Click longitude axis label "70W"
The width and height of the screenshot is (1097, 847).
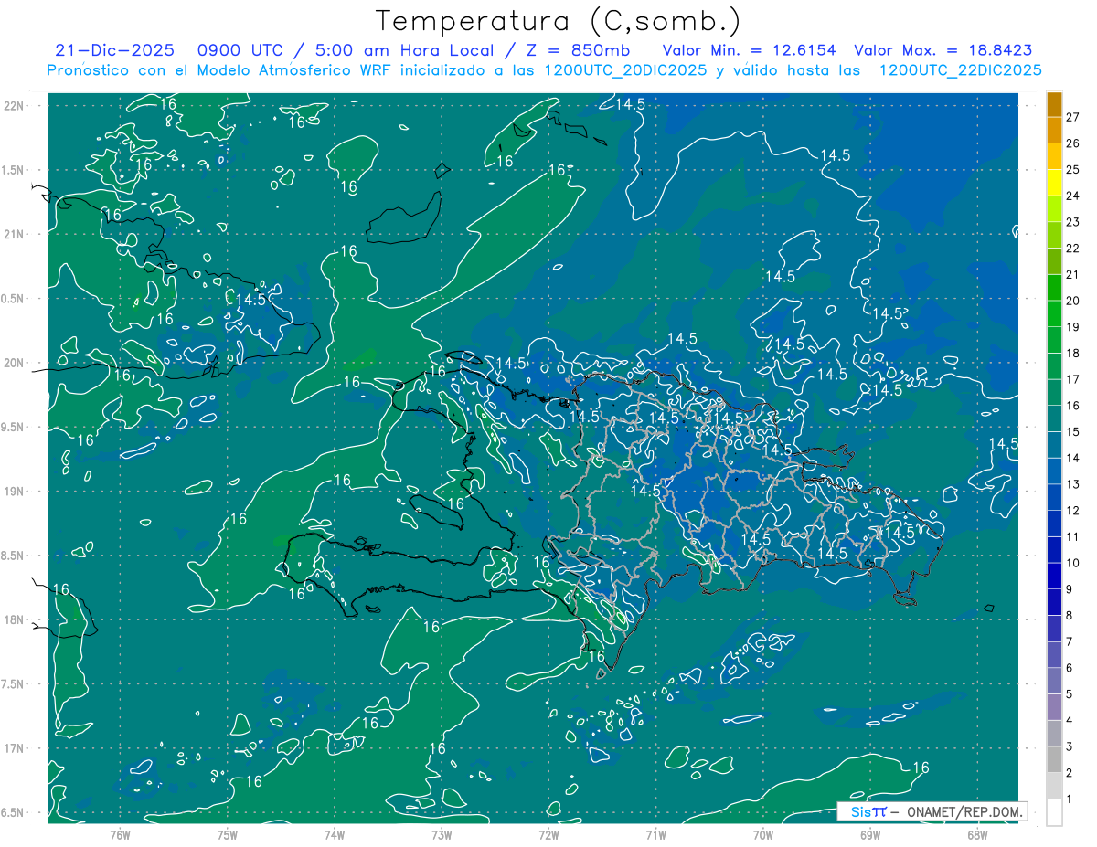[x=763, y=833]
